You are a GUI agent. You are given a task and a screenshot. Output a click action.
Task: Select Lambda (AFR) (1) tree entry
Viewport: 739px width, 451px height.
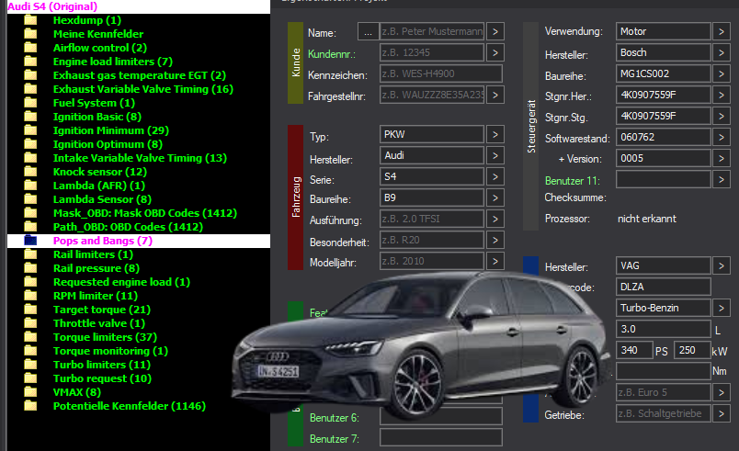click(99, 186)
